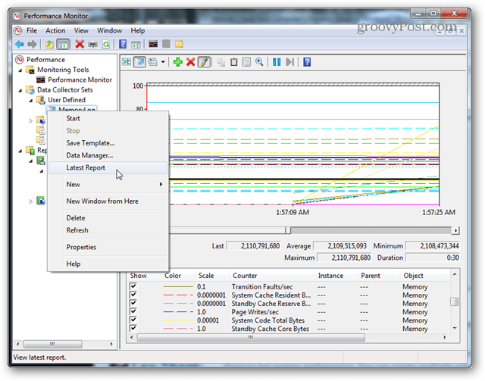Go forward with the gray forward arrow
This screenshot has height=381, width=485.
tap(32, 44)
